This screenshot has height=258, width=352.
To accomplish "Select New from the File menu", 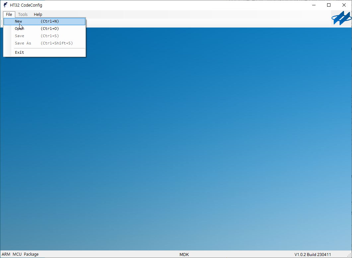I will (44, 21).
